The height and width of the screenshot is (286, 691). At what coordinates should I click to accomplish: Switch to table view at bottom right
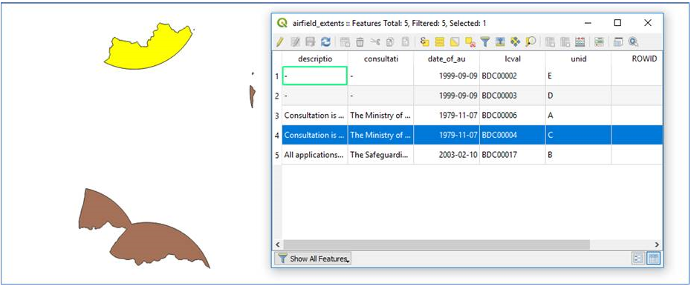coord(653,259)
